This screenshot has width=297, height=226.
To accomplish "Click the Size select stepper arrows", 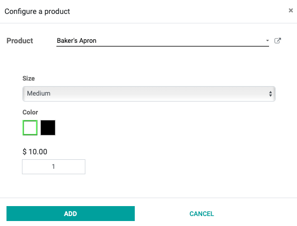I will pyautogui.click(x=270, y=94).
